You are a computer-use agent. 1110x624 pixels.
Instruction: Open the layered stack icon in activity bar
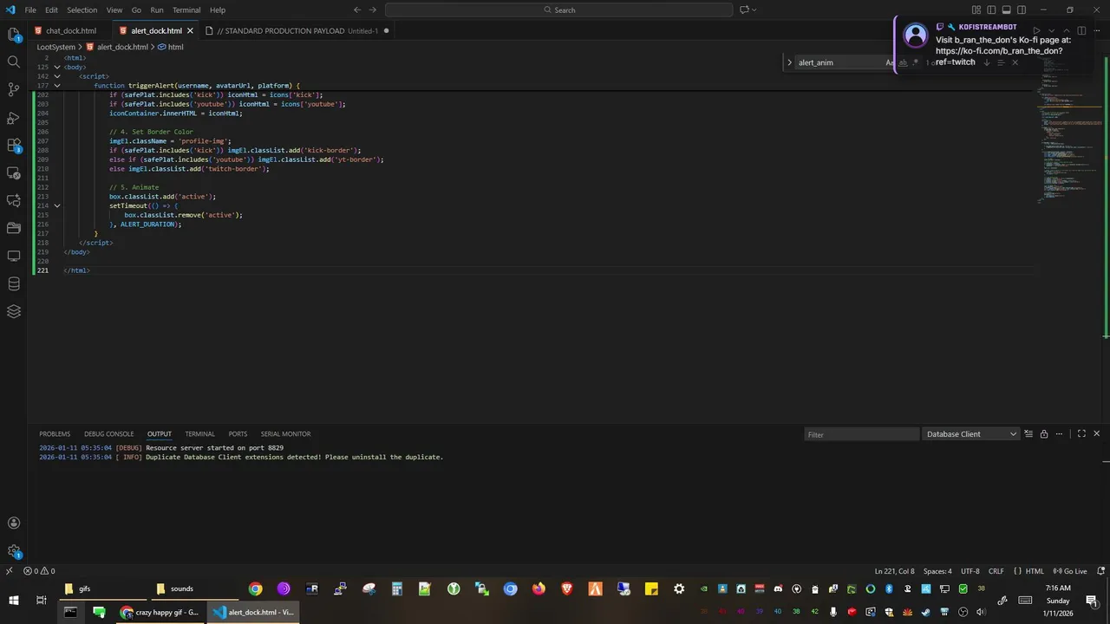(14, 311)
